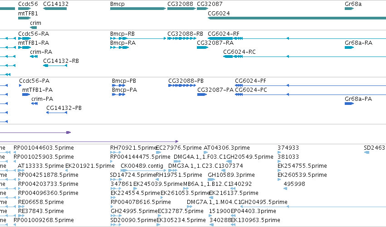Select the SD2463 EST arrow
386x227 pixels.
click(x=366, y=152)
